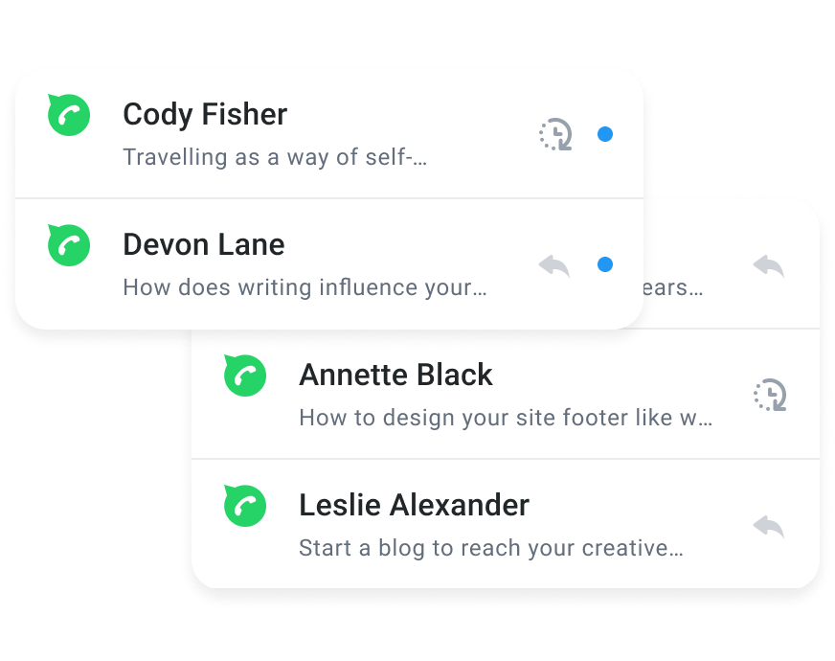Toggle the blue unread dot for Cody Fisher
This screenshot has width=835, height=661.
point(605,135)
